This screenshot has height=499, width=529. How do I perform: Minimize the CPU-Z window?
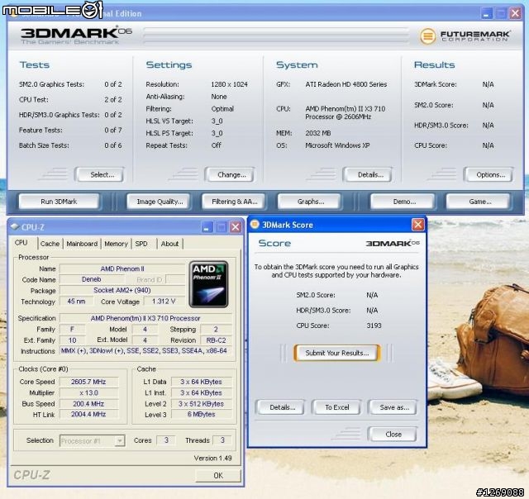tap(207, 227)
